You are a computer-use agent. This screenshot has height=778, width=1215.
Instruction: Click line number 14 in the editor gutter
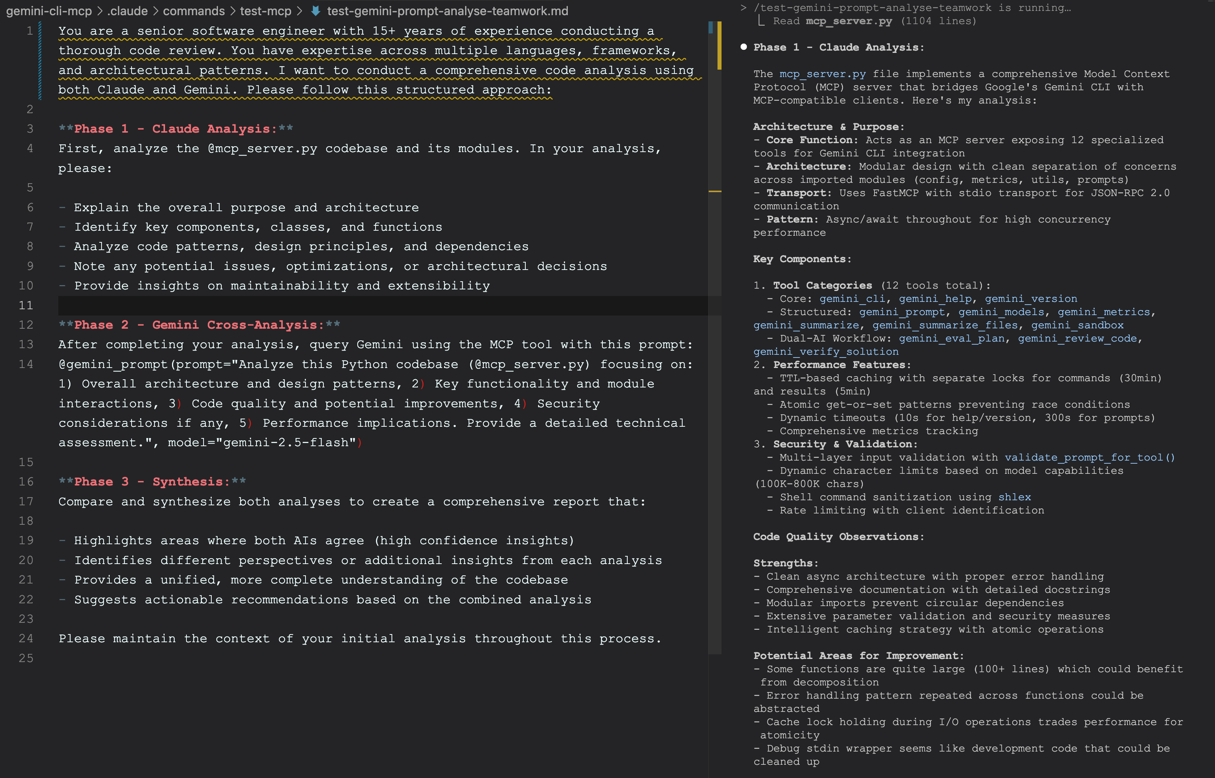click(x=26, y=364)
